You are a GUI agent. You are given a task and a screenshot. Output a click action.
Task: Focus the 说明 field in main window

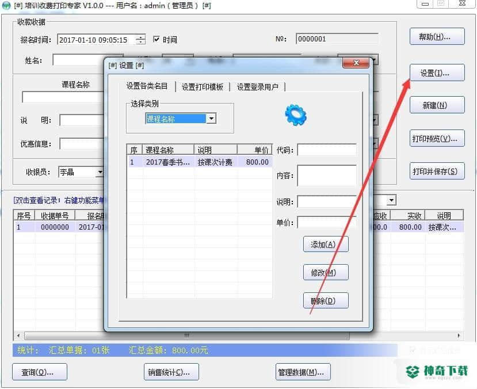[x=82, y=120]
